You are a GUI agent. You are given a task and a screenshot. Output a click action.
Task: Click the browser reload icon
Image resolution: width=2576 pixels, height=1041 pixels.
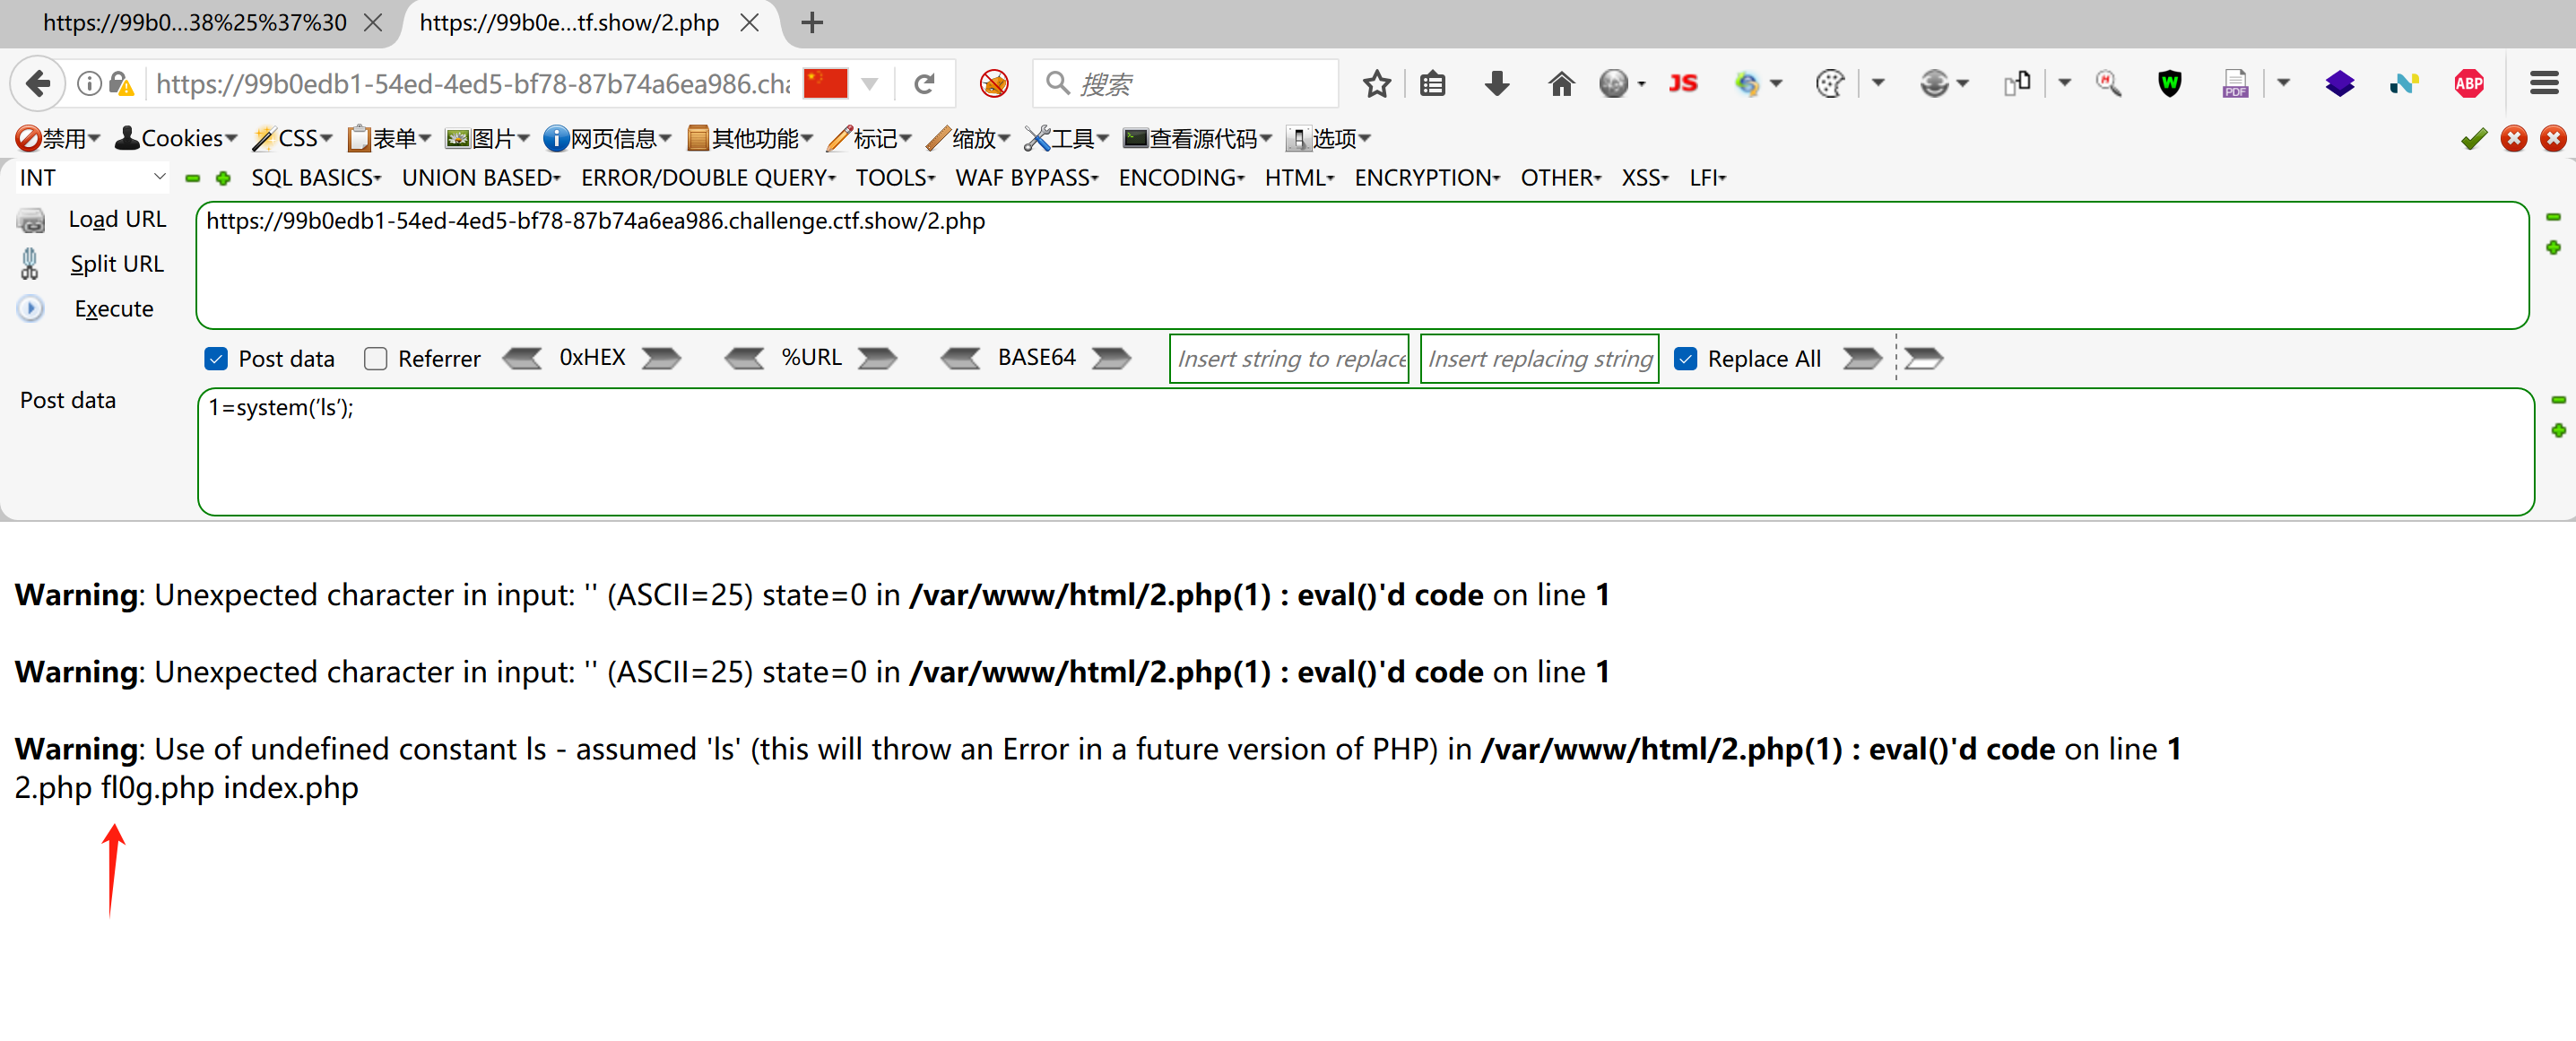click(x=924, y=84)
